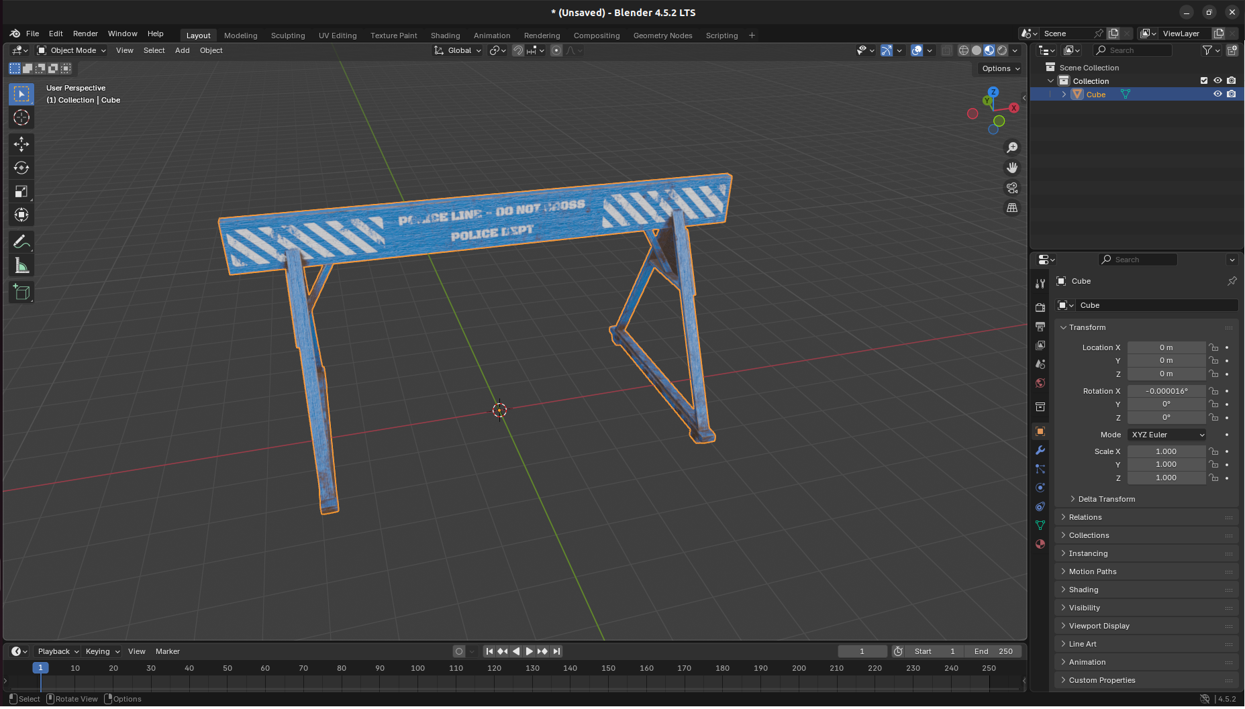Hide the Cube object in the Outliner

1218,94
